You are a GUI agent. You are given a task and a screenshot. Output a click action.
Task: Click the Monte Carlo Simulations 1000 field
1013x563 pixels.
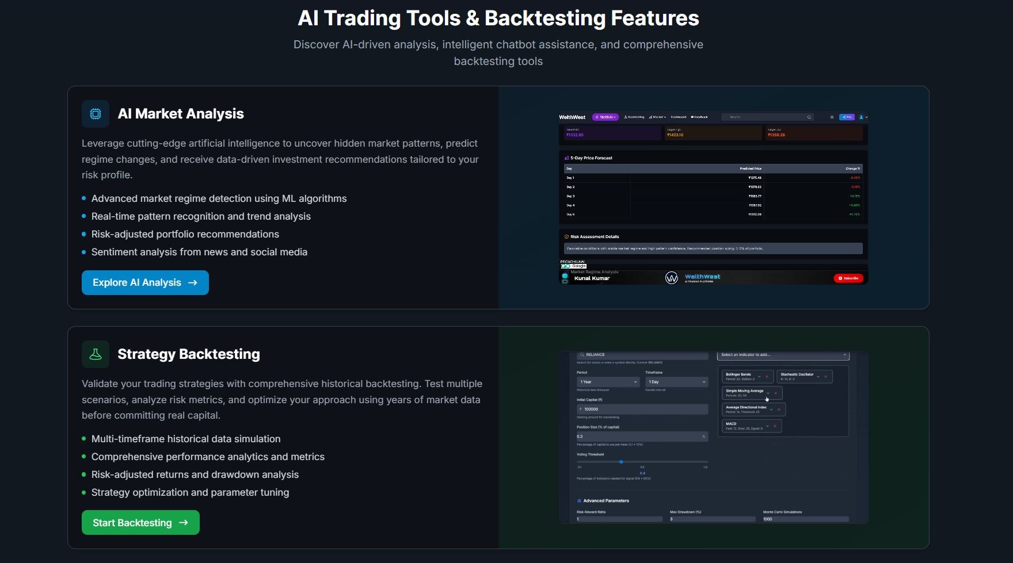pyautogui.click(x=806, y=519)
